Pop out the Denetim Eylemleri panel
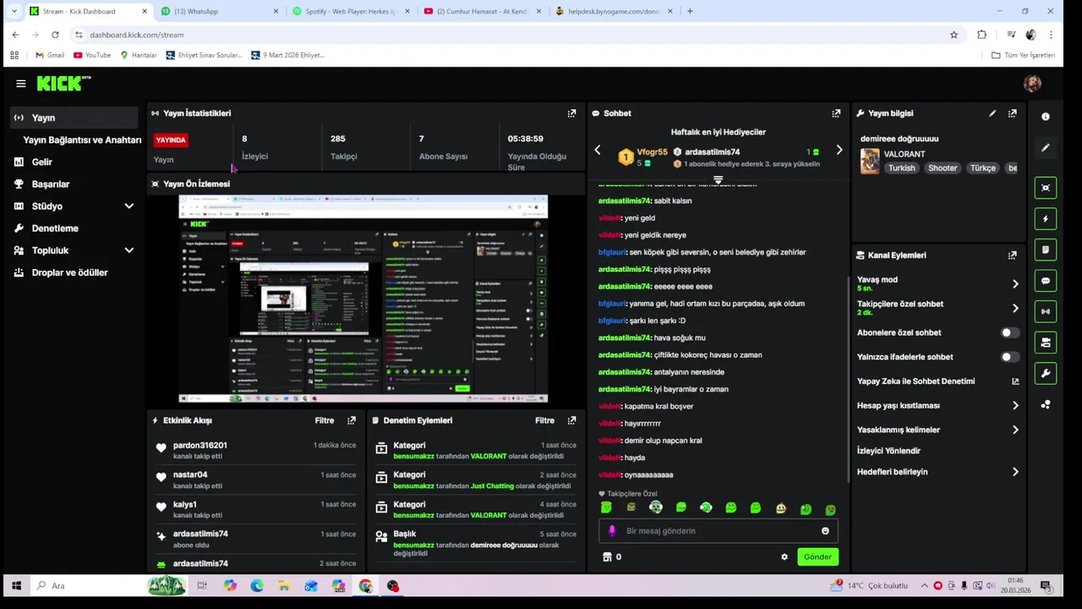Screen dimensions: 1082x609 pyautogui.click(x=571, y=420)
